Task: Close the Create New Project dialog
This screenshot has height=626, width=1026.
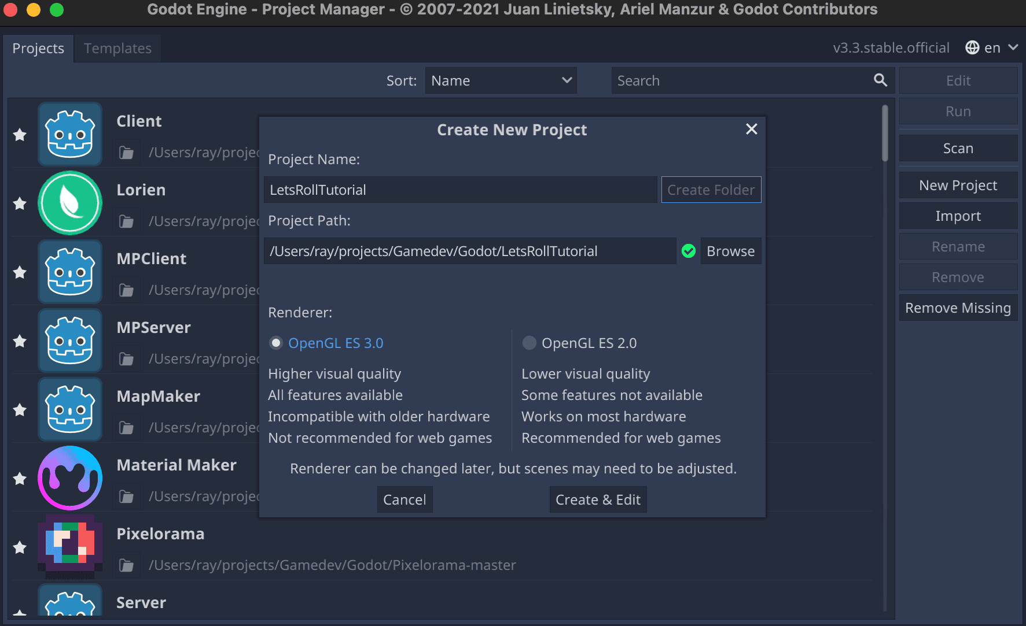Action: click(x=751, y=129)
